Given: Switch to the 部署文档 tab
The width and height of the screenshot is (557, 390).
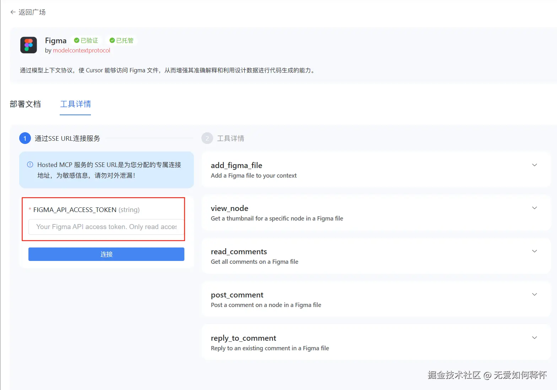Looking at the screenshot, I should pos(25,104).
